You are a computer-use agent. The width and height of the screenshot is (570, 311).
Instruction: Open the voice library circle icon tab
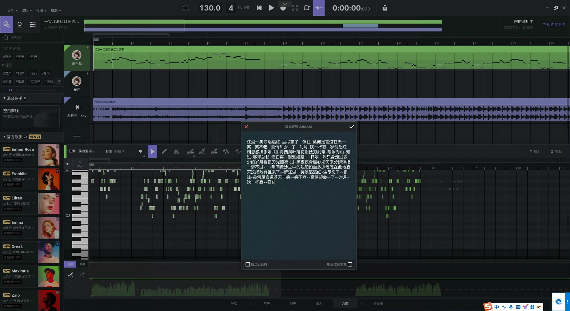tap(20, 24)
